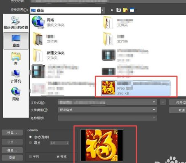Click the 取消 button
Image resolution: width=186 pixels, height=163 pixels.
tap(178, 110)
